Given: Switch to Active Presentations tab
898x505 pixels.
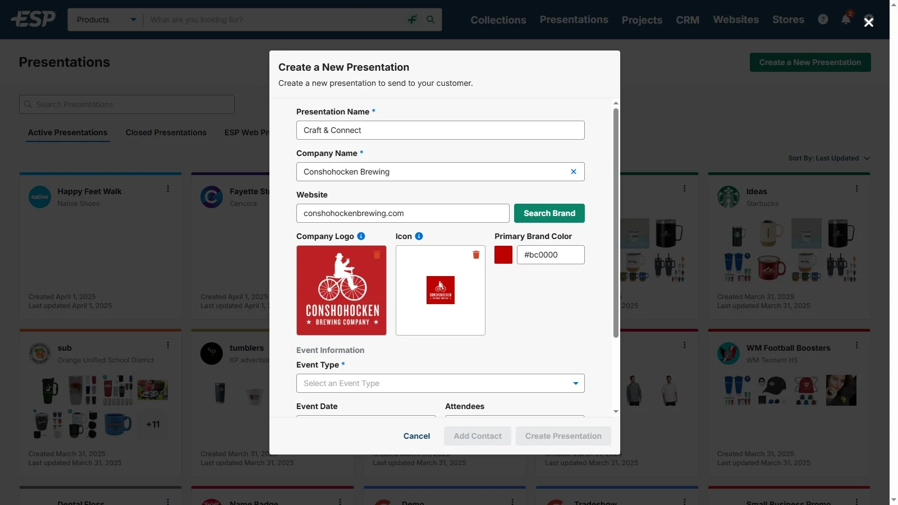Looking at the screenshot, I should click(68, 132).
